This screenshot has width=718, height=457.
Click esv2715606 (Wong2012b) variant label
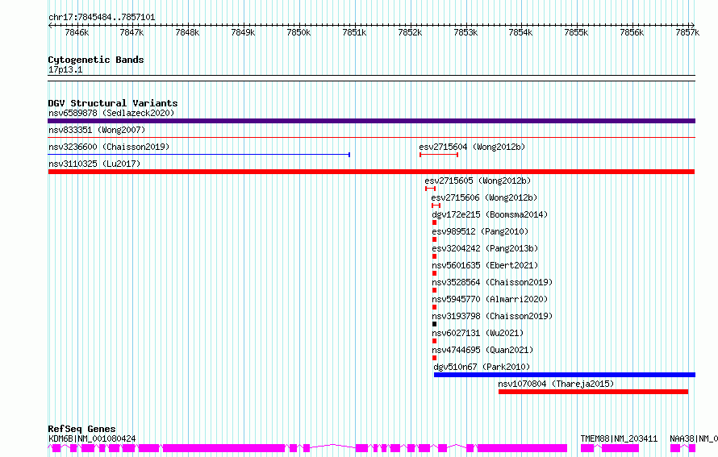(484, 197)
